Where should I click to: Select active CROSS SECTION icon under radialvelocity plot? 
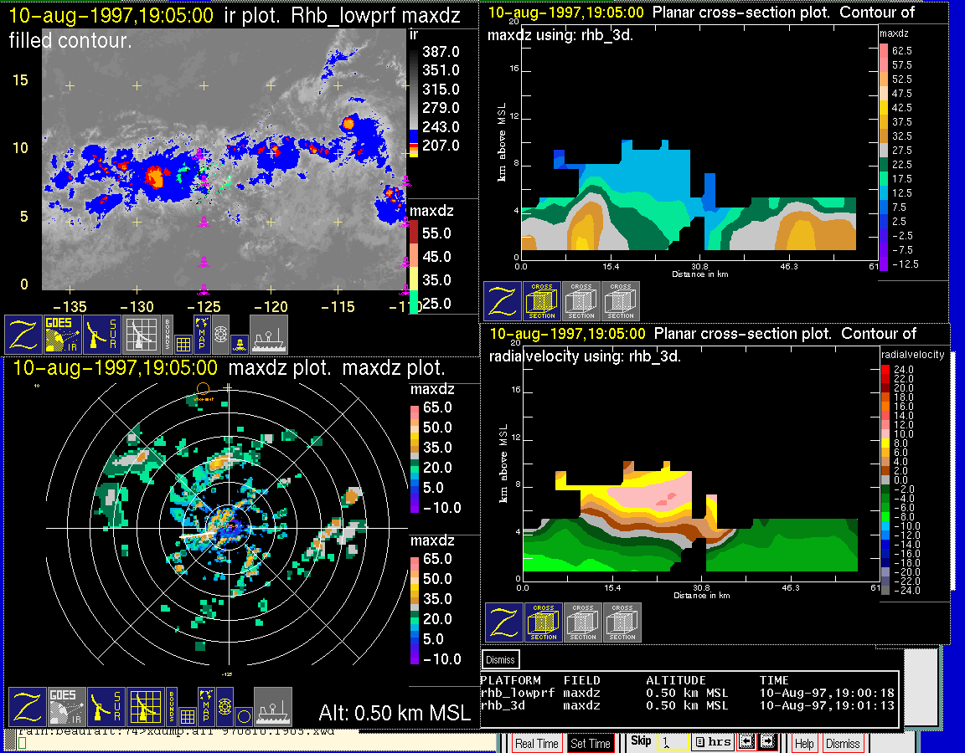pyautogui.click(x=544, y=622)
